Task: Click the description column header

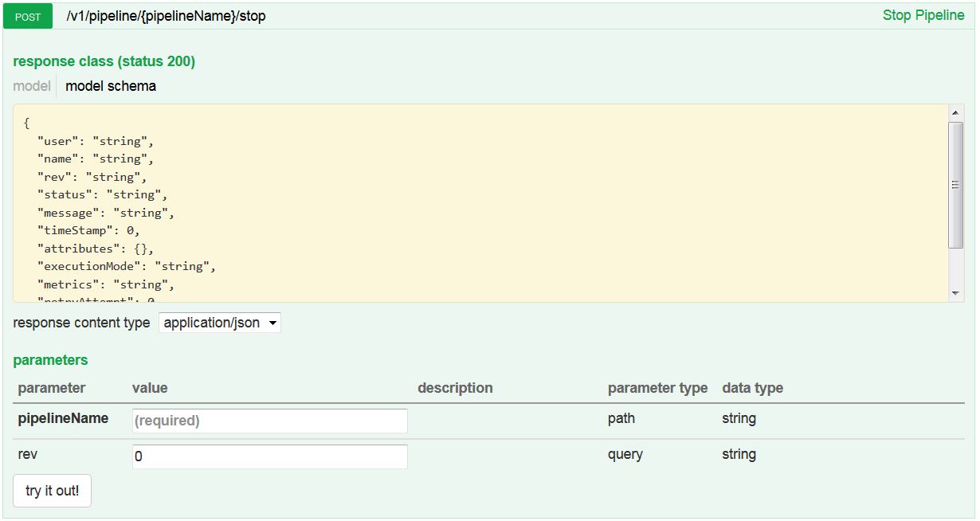Action: coord(455,388)
